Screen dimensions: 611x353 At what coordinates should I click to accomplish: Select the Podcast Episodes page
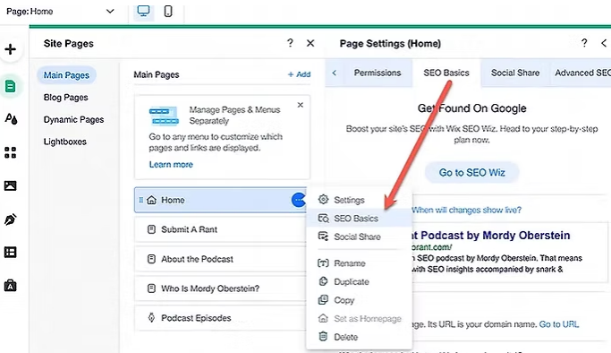(x=220, y=318)
